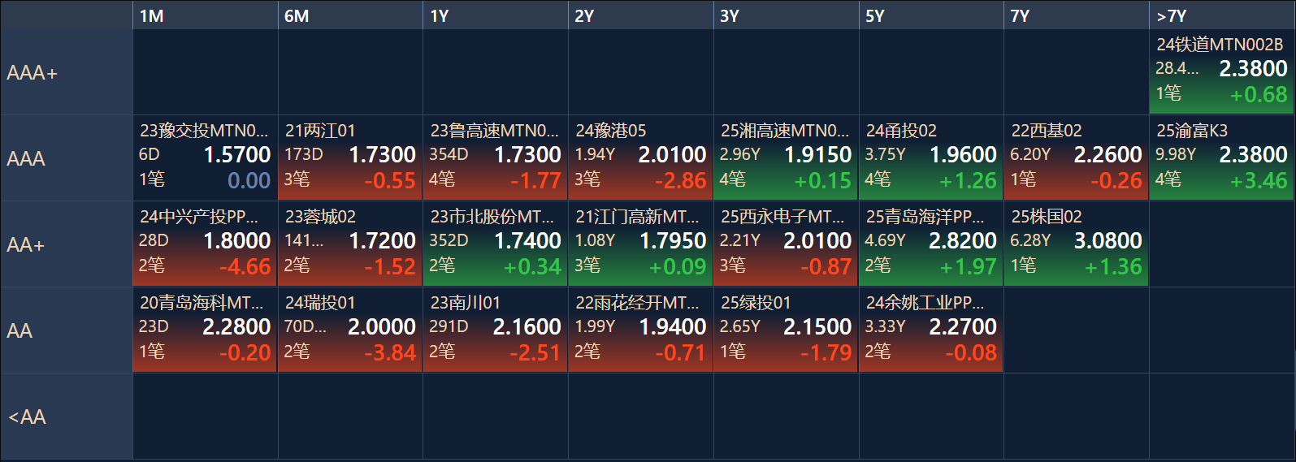Open the 24铁道MTN002B bond cell

1221,73
